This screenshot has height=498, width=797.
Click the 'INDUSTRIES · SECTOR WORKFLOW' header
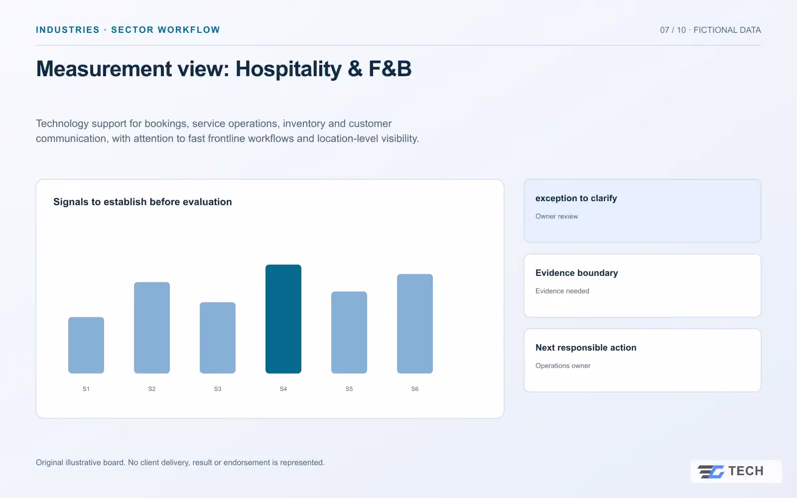point(128,30)
